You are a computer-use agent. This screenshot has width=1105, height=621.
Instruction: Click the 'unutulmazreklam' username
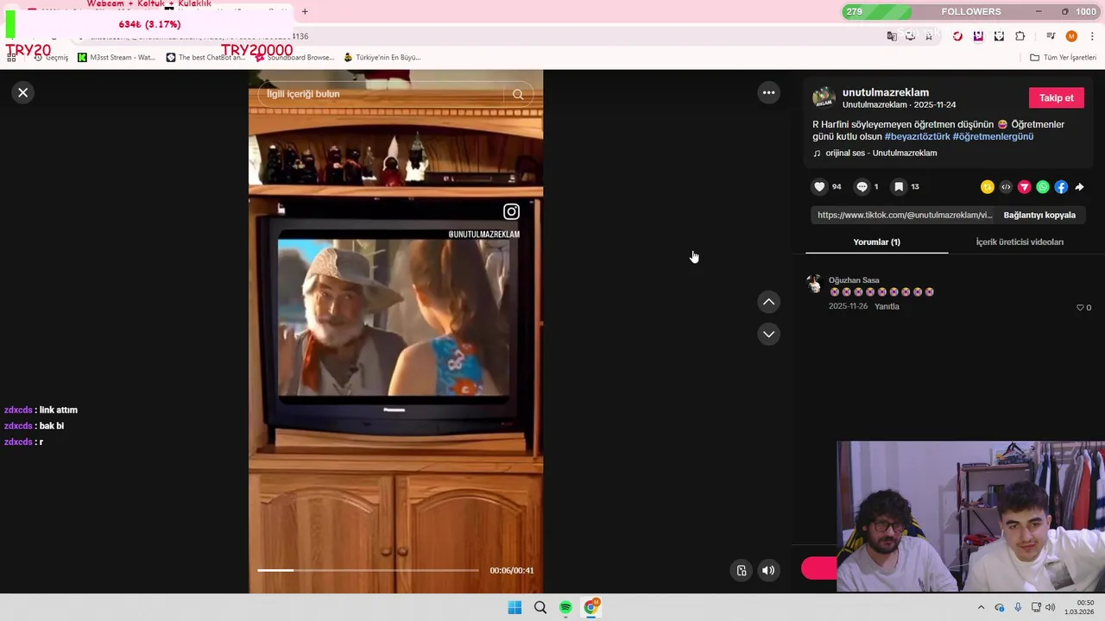(886, 92)
